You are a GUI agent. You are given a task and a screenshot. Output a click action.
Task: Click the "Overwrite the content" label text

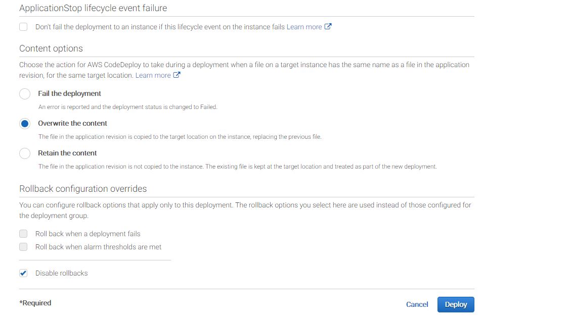72,123
